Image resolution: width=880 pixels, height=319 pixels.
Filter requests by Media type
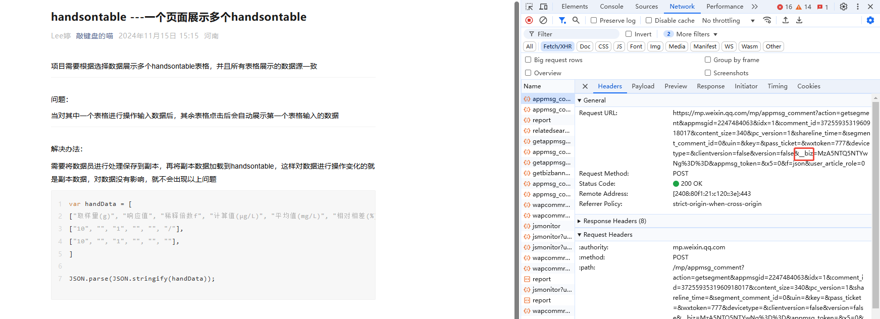click(677, 46)
